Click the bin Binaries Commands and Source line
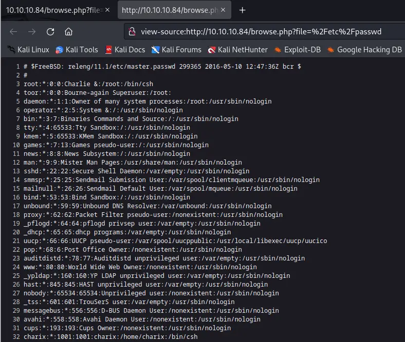Image resolution: width=405 pixels, height=342 pixels. coord(131,119)
